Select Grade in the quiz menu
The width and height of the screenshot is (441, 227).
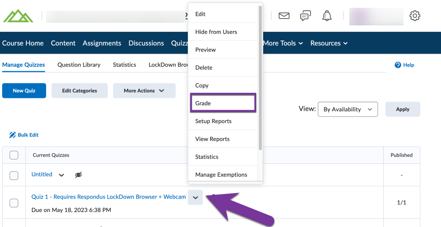coord(223,103)
